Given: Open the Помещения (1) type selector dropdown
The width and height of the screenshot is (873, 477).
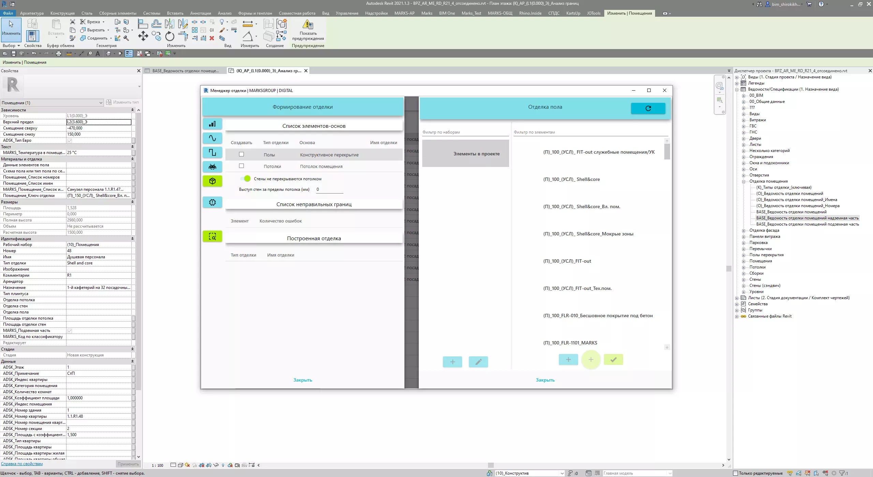Looking at the screenshot, I should (x=101, y=103).
